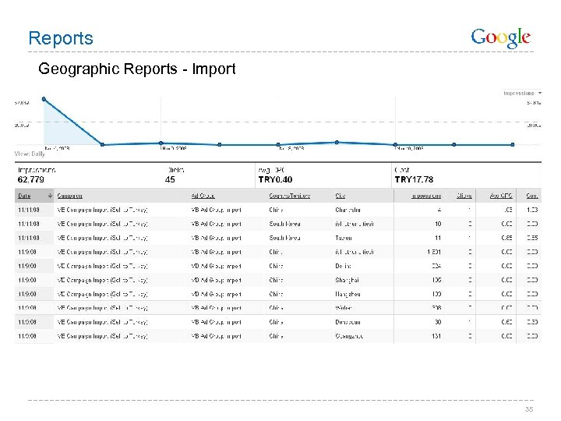Screen dimensions: 561x421
Task: Click the Taejon city cell
Action: (x=344, y=238)
